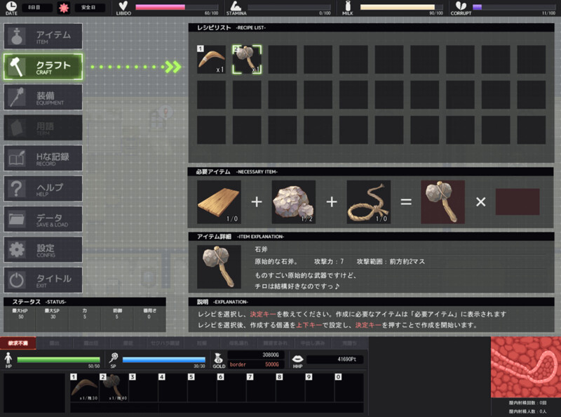Open the Equipment menu
561x417 pixels.
tap(43, 98)
